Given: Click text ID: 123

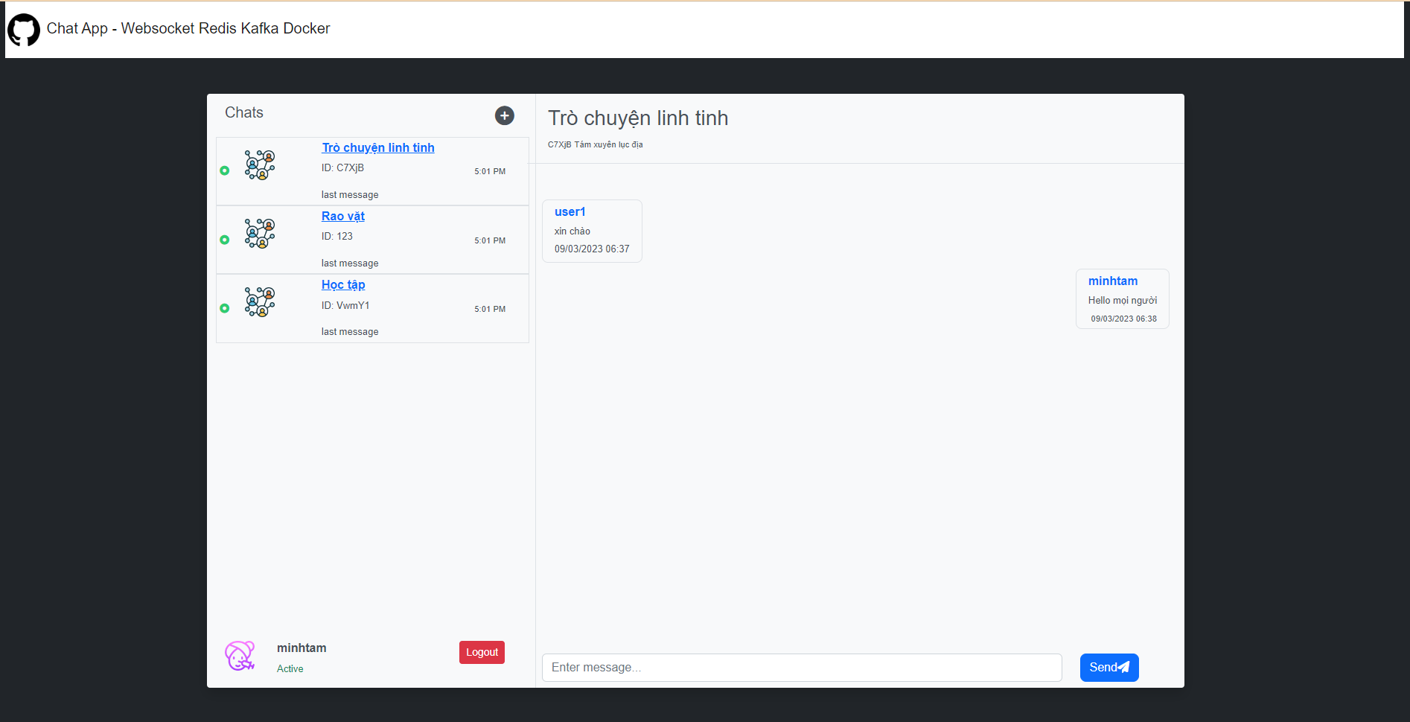Looking at the screenshot, I should click(x=337, y=236).
